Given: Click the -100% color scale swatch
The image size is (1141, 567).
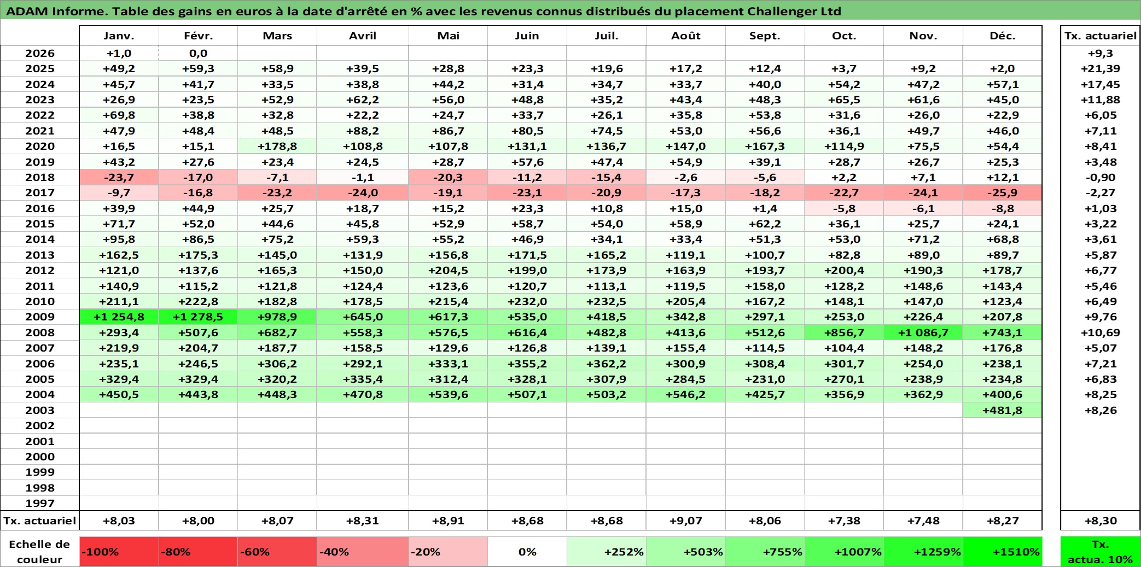Looking at the screenshot, I should click(119, 552).
